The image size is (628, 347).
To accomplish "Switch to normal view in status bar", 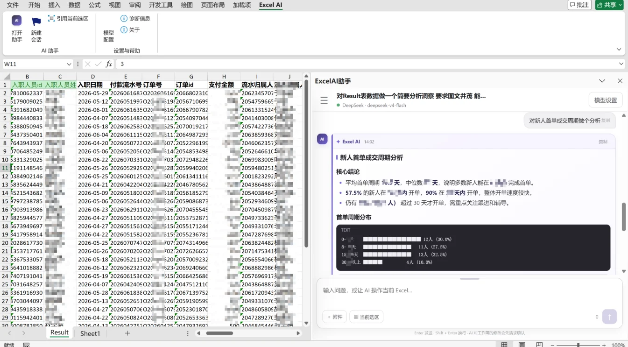I will [x=504, y=345].
